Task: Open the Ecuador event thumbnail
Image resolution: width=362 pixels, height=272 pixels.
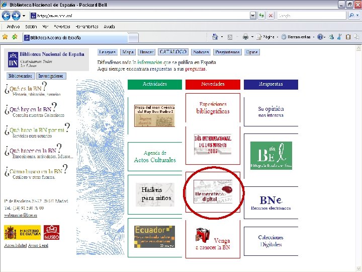Action: (x=154, y=237)
